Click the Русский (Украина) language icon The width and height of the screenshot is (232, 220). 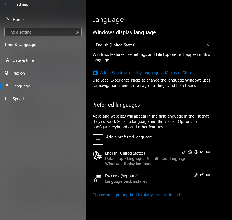click(x=97, y=179)
